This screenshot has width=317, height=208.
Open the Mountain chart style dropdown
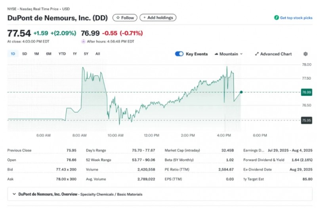click(x=229, y=54)
